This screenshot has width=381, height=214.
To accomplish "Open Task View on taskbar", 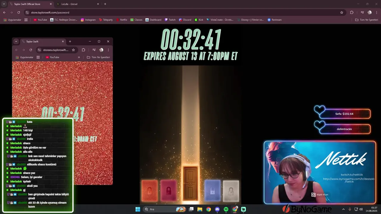I will click(191, 209).
